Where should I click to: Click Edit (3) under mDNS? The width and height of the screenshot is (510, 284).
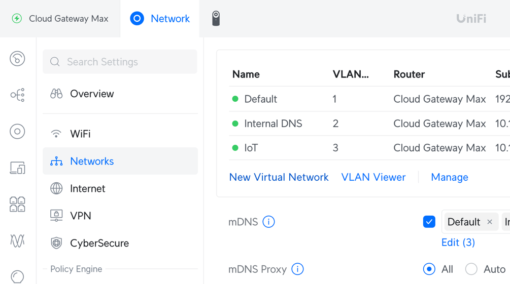(458, 242)
